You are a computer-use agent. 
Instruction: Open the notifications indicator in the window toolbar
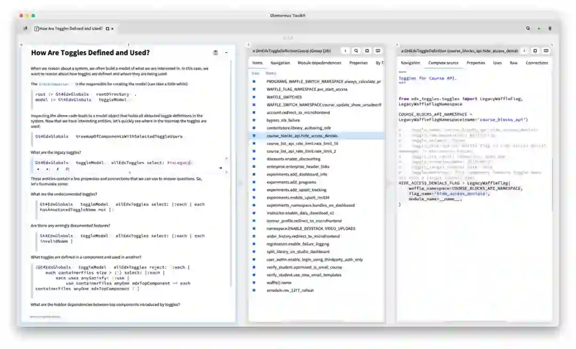pos(539,28)
